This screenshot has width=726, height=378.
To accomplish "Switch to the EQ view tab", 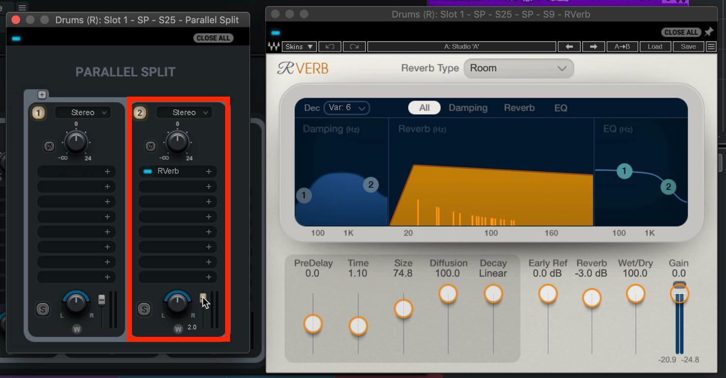I will pyautogui.click(x=561, y=108).
